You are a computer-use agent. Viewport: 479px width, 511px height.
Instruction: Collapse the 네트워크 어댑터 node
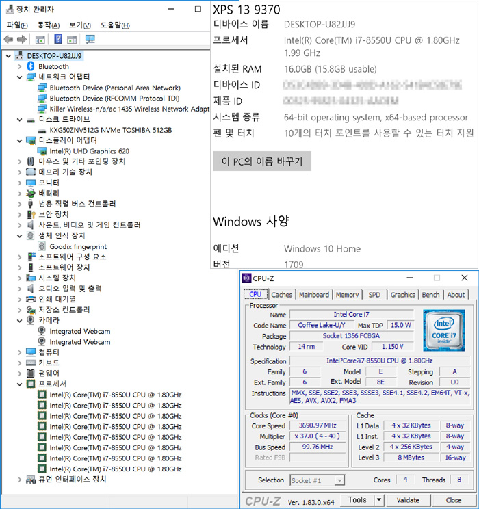pos(20,77)
